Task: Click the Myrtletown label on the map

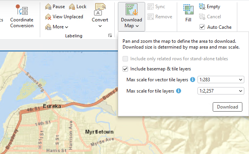Action: 99,132
